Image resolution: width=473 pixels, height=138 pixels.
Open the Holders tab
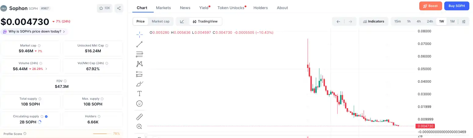coord(260,8)
